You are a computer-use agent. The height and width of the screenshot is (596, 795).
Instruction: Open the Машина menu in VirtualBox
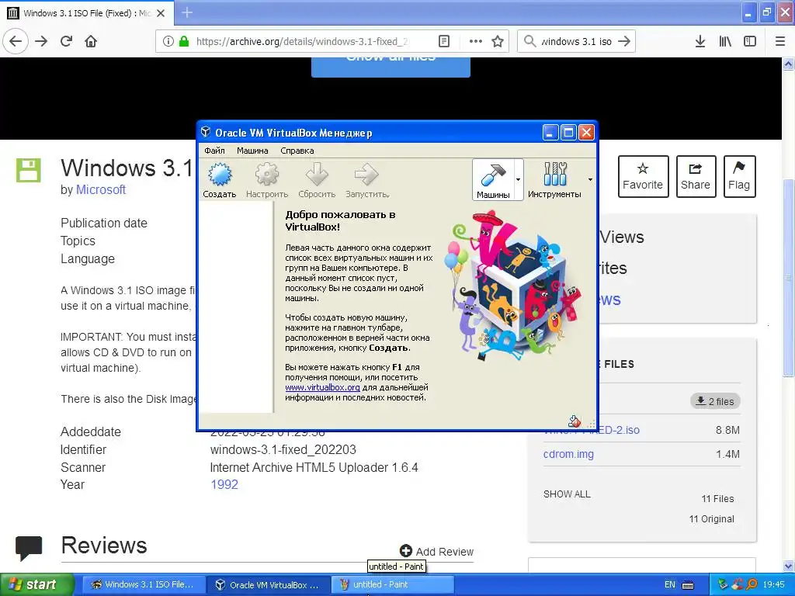(252, 151)
